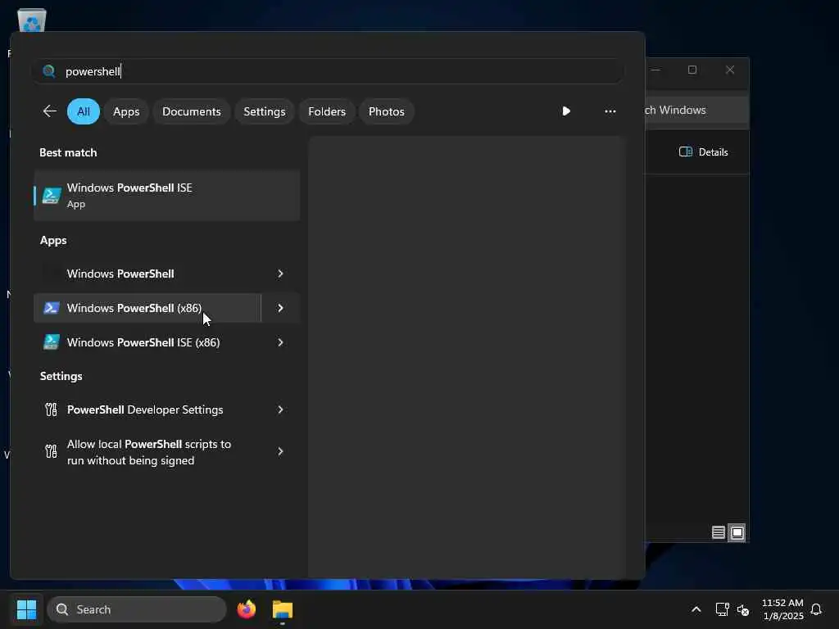Close the File Explorer window
The width and height of the screenshot is (839, 629).
[x=730, y=70]
